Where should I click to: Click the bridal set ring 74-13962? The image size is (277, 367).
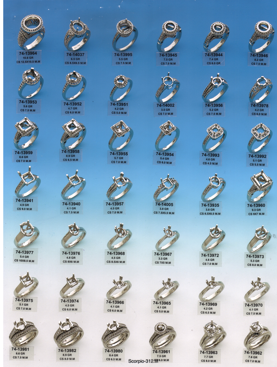pos(257,336)
